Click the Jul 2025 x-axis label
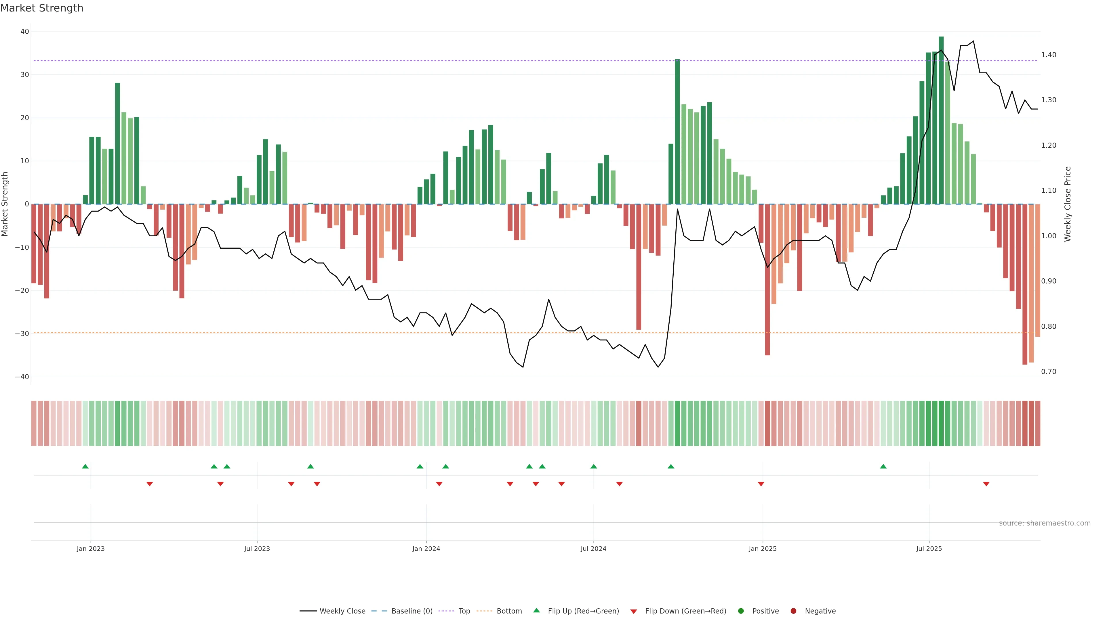 929,549
